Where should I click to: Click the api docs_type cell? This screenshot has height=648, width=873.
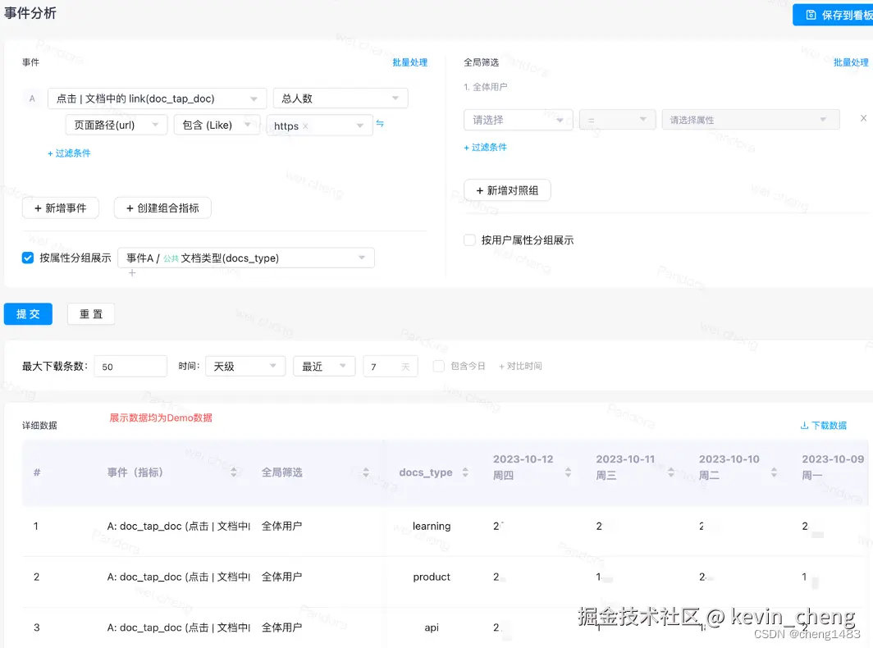[432, 627]
